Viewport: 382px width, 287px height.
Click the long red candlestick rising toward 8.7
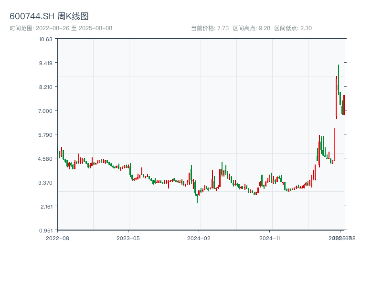pos(337,98)
